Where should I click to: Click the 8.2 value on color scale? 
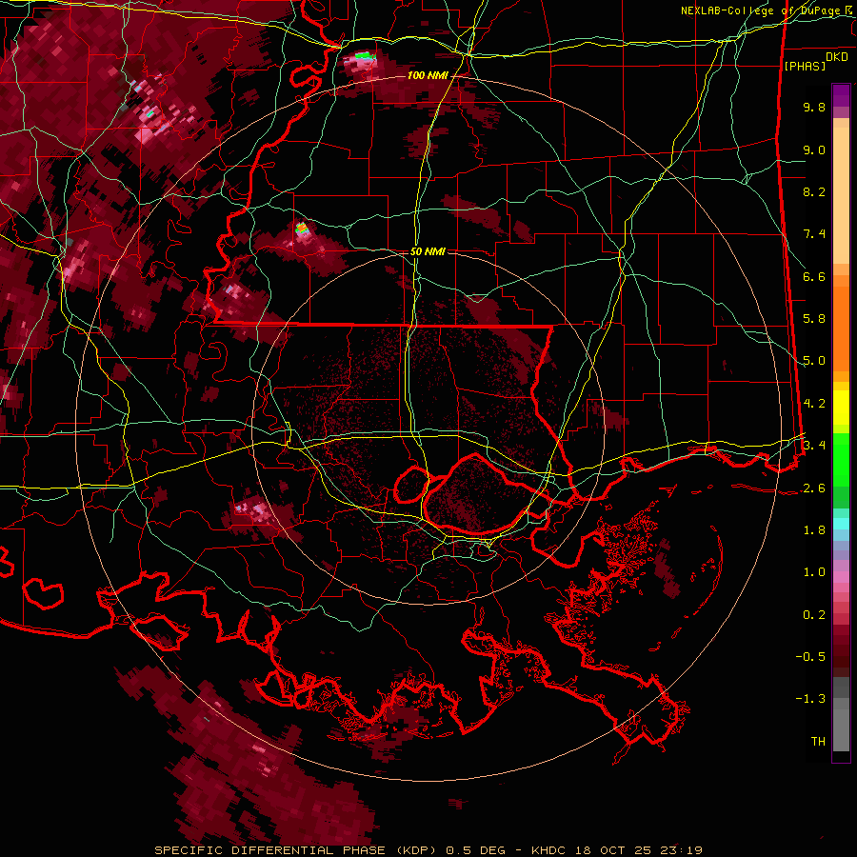[x=814, y=191]
